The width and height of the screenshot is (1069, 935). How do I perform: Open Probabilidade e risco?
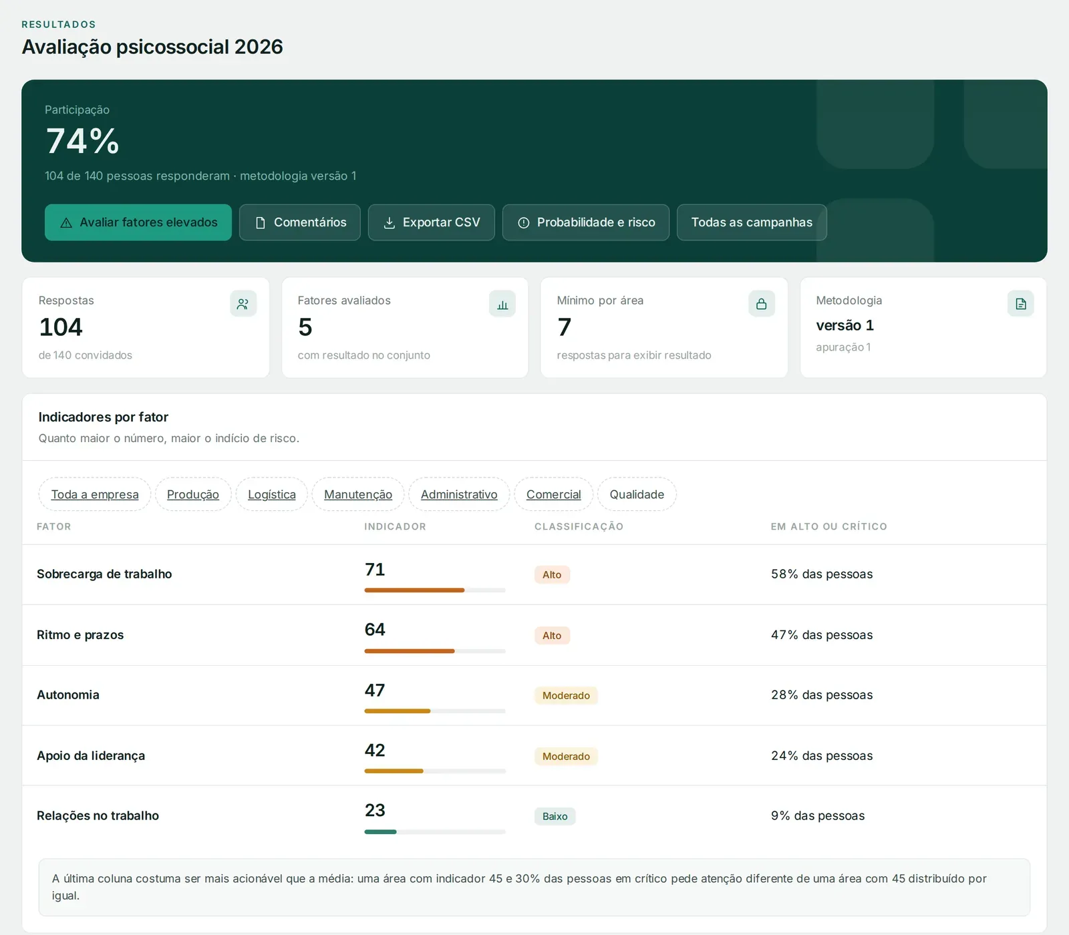(x=586, y=222)
